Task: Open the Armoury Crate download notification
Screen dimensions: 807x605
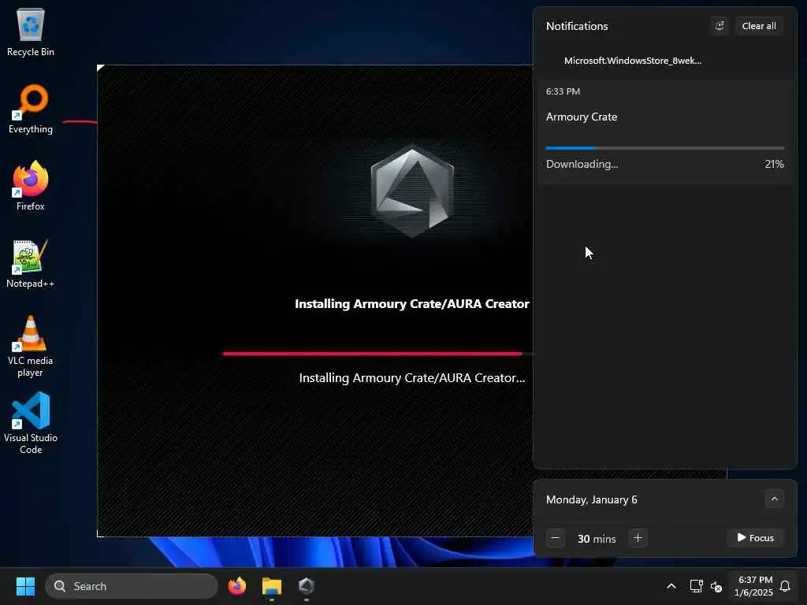Action: pyautogui.click(x=664, y=132)
